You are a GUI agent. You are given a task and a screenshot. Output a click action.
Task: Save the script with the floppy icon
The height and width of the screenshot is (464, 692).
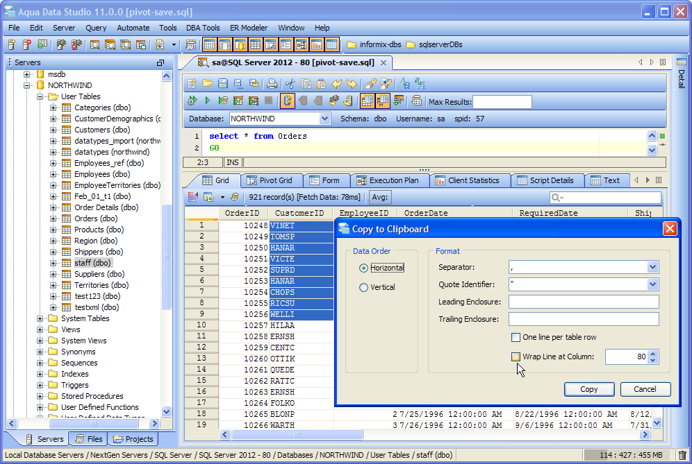(x=223, y=84)
